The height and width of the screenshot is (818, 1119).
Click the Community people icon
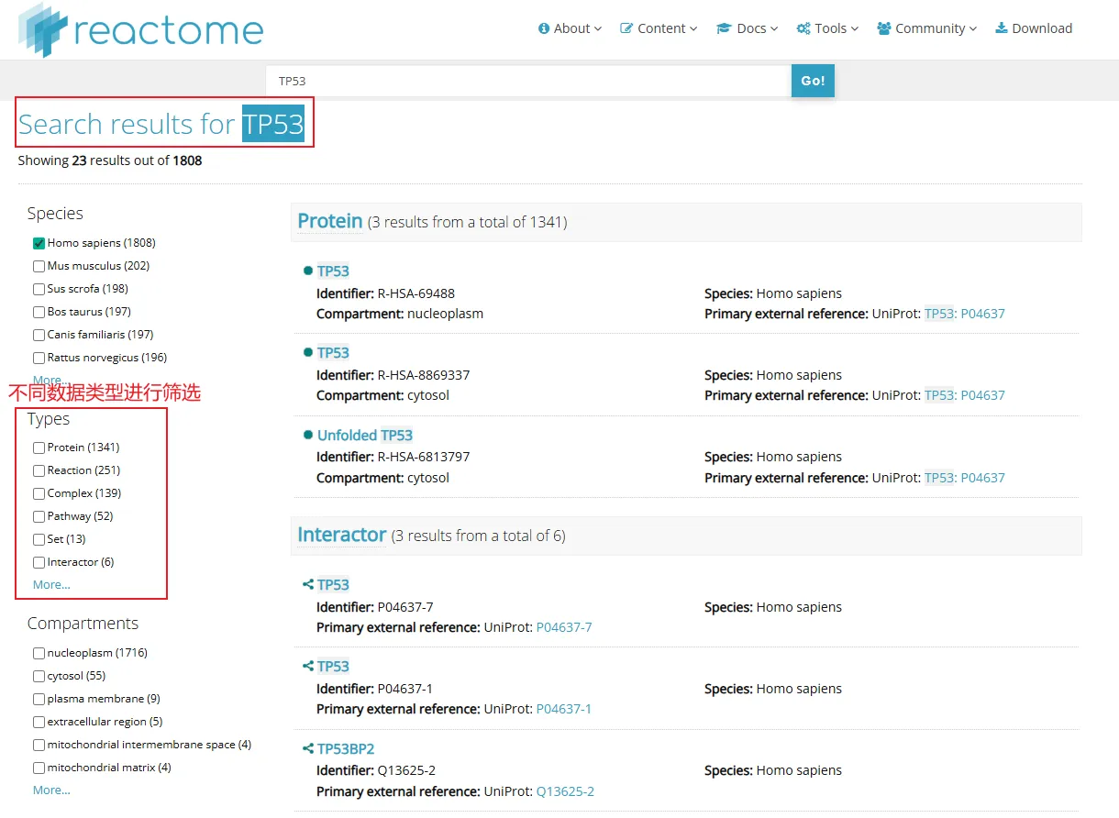click(884, 28)
